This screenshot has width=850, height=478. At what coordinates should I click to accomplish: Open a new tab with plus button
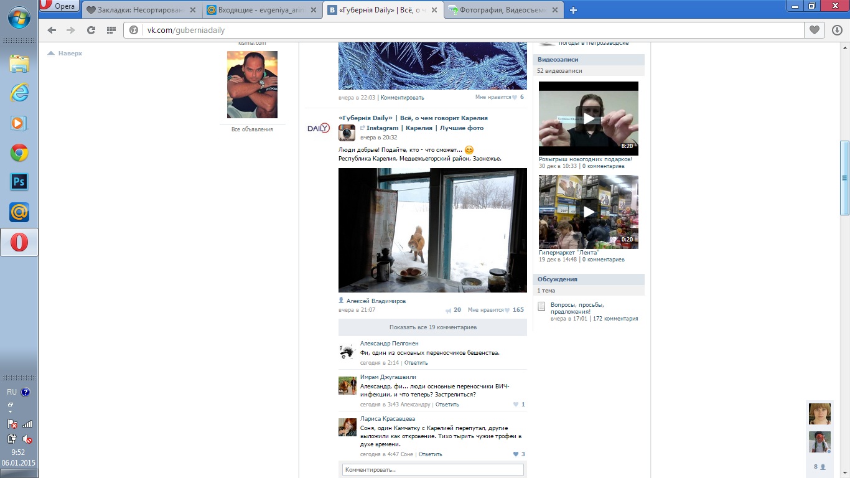(573, 10)
